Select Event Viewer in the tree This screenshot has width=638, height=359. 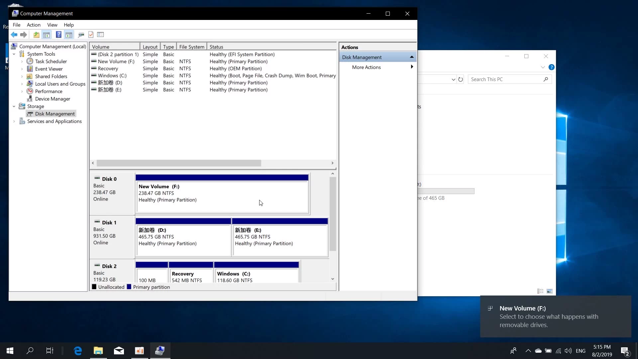pyautogui.click(x=49, y=69)
